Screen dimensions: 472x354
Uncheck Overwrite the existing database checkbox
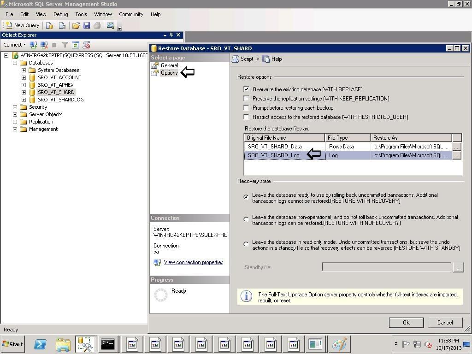[x=246, y=89]
